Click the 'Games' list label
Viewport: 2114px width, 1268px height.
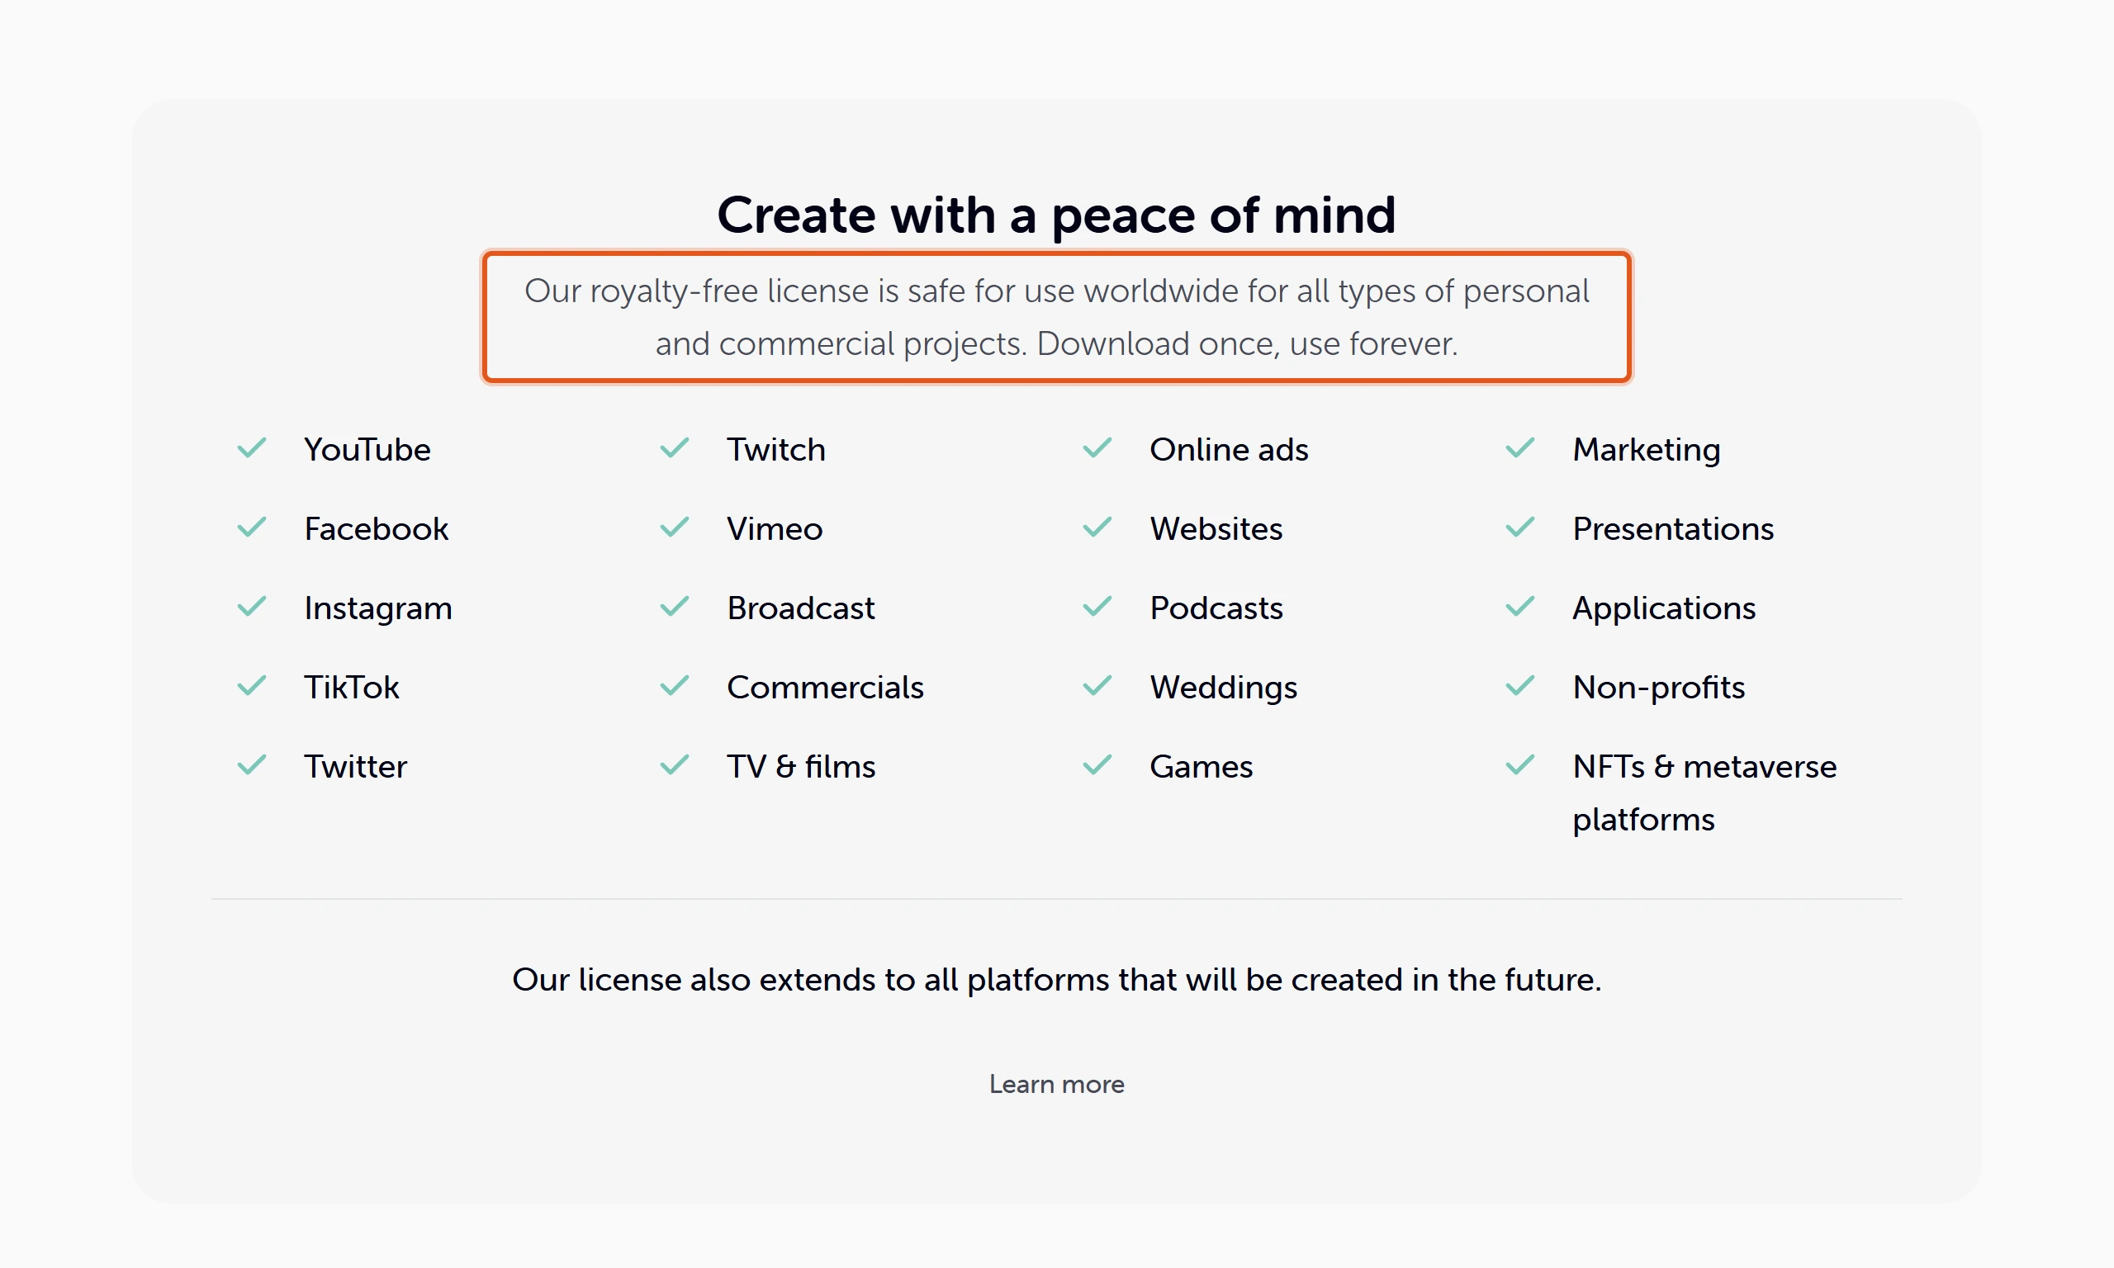pyautogui.click(x=1201, y=766)
